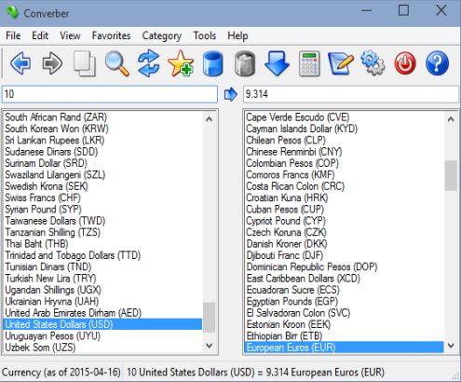Open the Favorites menu
The image size is (461, 382).
pyautogui.click(x=111, y=35)
